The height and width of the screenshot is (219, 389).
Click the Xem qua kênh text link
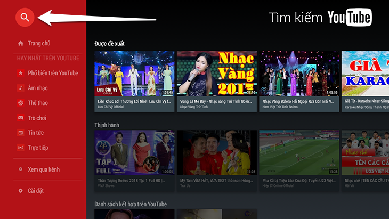coord(44,169)
